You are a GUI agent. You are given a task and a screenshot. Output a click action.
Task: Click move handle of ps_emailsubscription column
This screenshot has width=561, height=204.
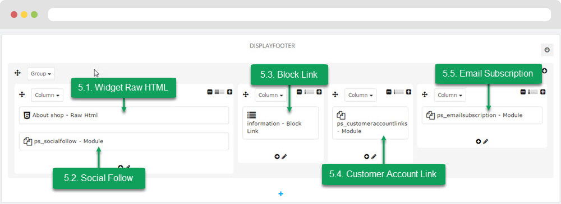pos(425,94)
